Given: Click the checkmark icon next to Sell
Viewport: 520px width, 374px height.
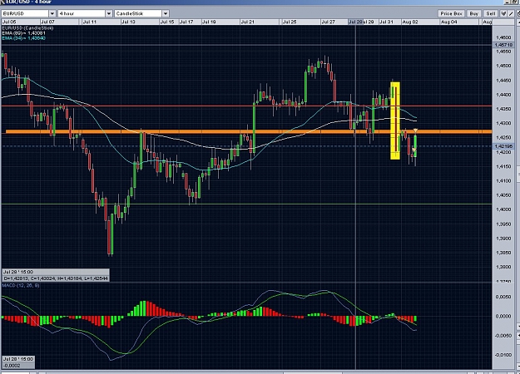Looking at the screenshot, I should coord(503,13).
